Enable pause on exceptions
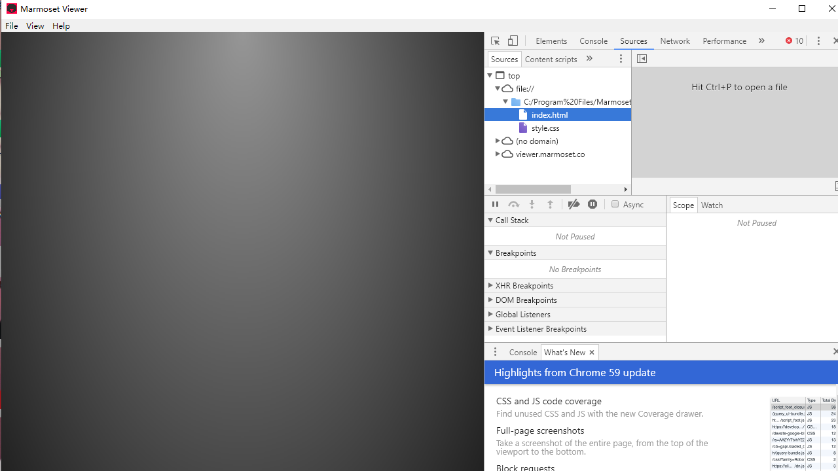Viewport: 838px width, 471px height. (592, 203)
